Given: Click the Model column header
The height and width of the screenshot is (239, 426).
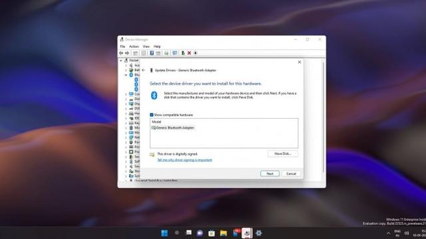Looking at the screenshot, I should point(156,122).
